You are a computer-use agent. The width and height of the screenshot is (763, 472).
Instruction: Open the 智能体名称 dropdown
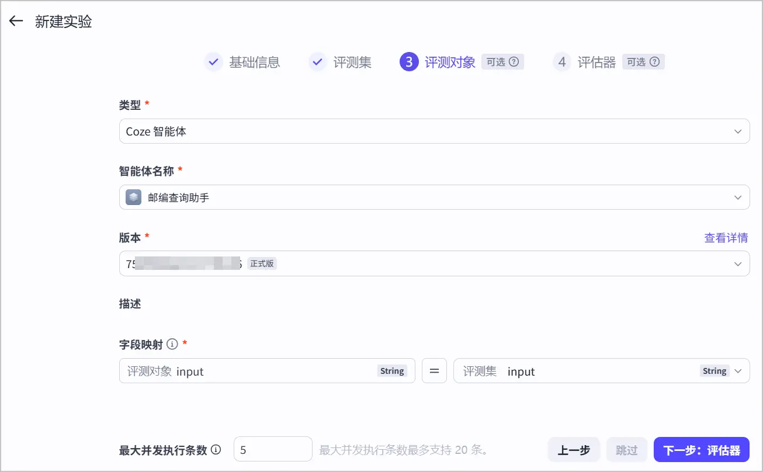pyautogui.click(x=434, y=197)
